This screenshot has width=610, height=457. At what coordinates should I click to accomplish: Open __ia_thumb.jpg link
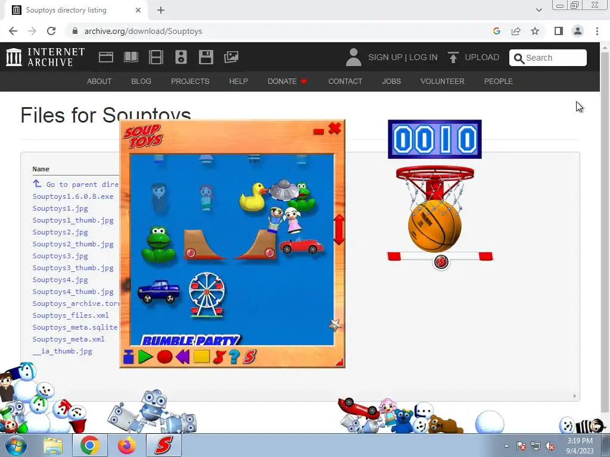tap(62, 351)
